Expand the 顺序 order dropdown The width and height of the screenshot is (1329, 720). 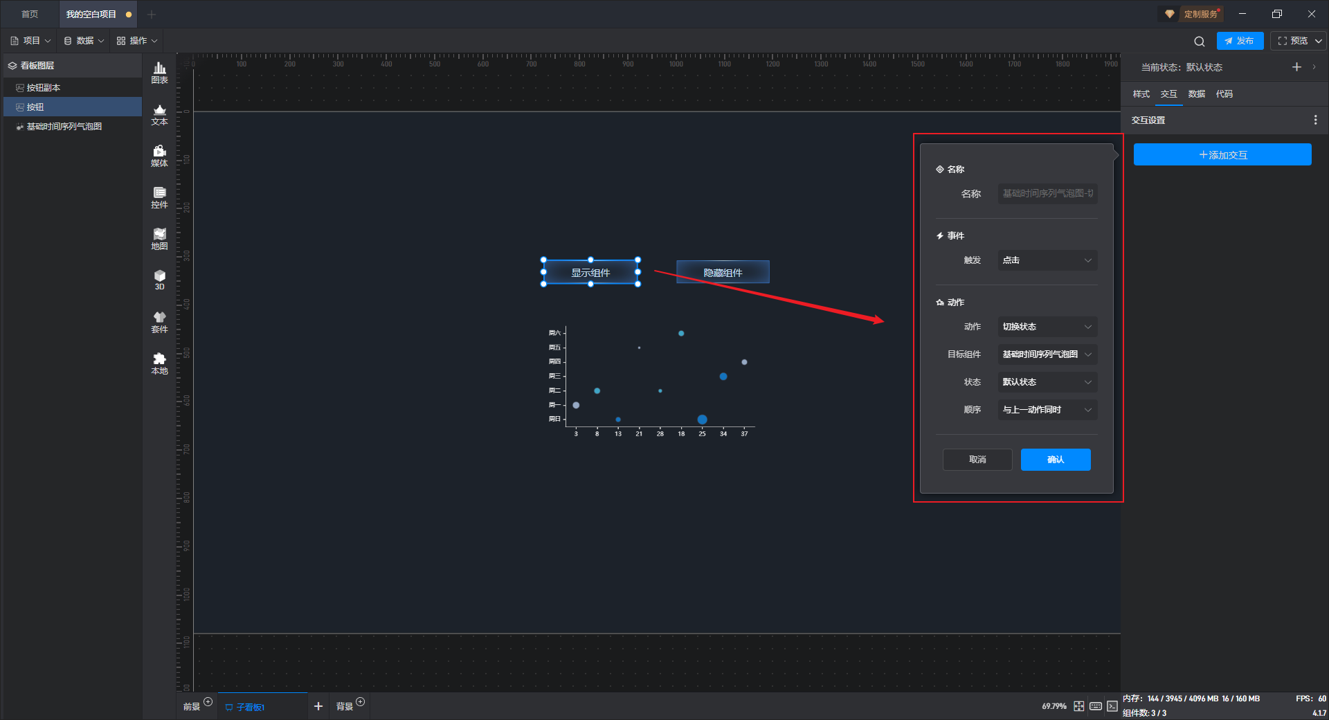coord(1047,410)
